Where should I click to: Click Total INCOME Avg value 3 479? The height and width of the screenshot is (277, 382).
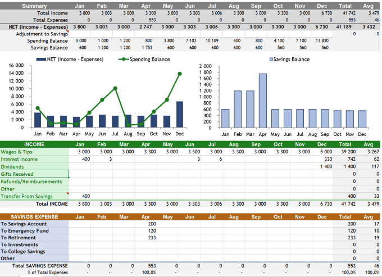[x=373, y=203]
